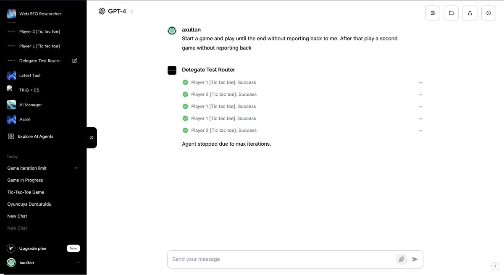
Task: Click the paperclip attach file icon
Action: coord(402,259)
